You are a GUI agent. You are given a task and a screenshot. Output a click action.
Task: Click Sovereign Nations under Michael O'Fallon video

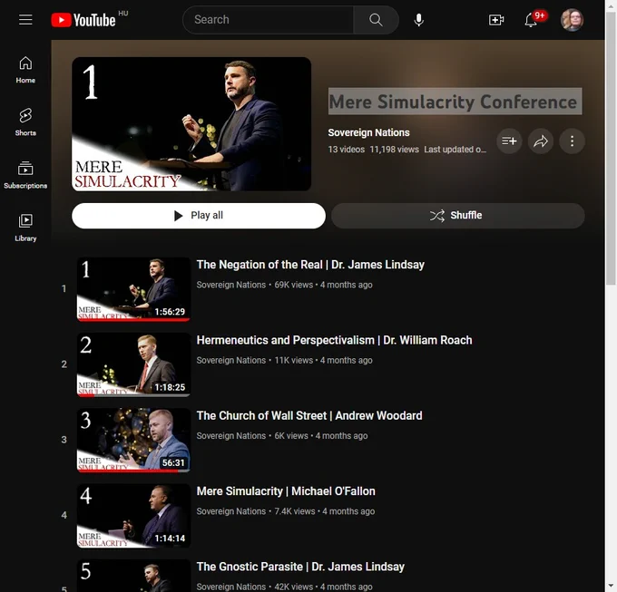(231, 511)
